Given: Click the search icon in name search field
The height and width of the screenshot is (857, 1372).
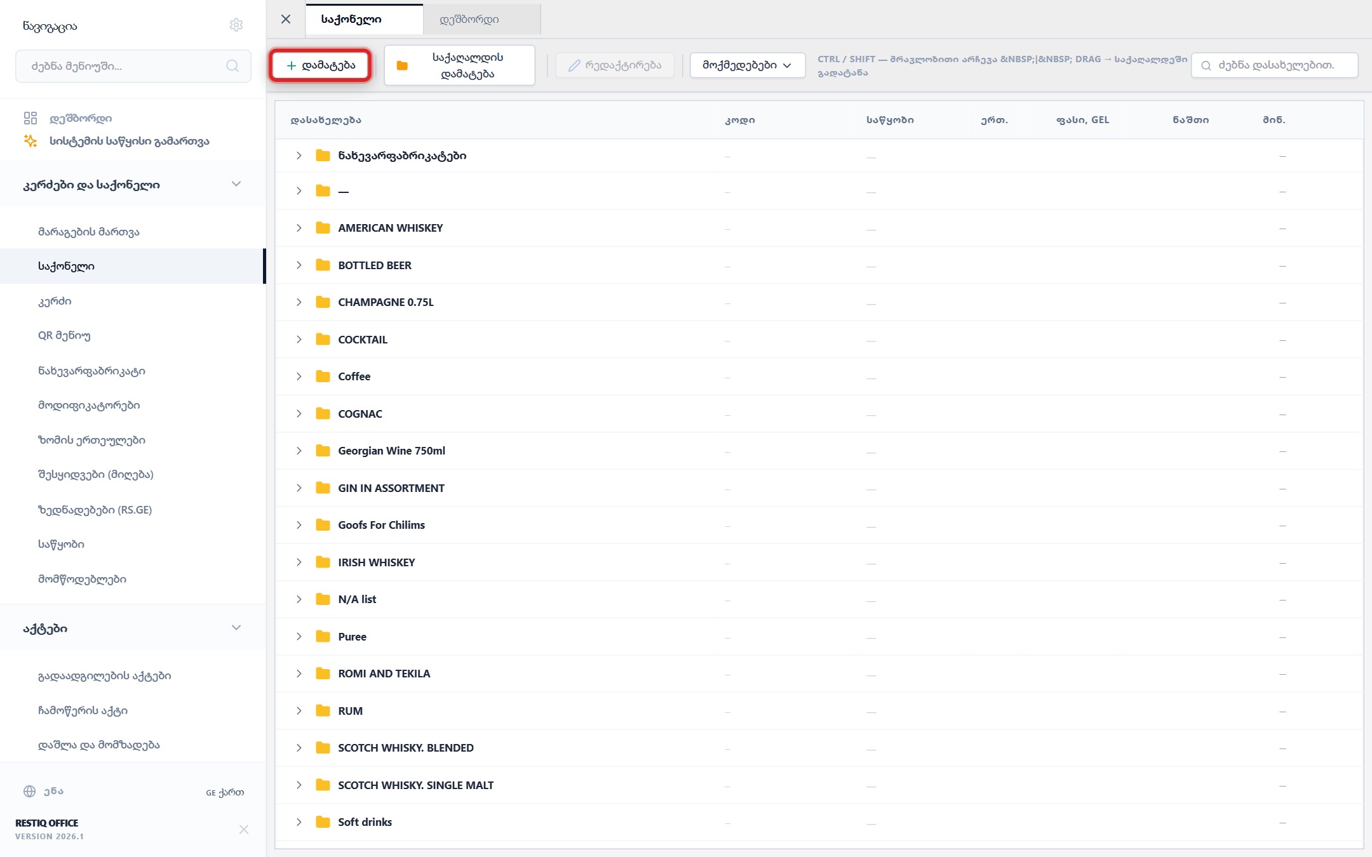Looking at the screenshot, I should (x=1206, y=65).
